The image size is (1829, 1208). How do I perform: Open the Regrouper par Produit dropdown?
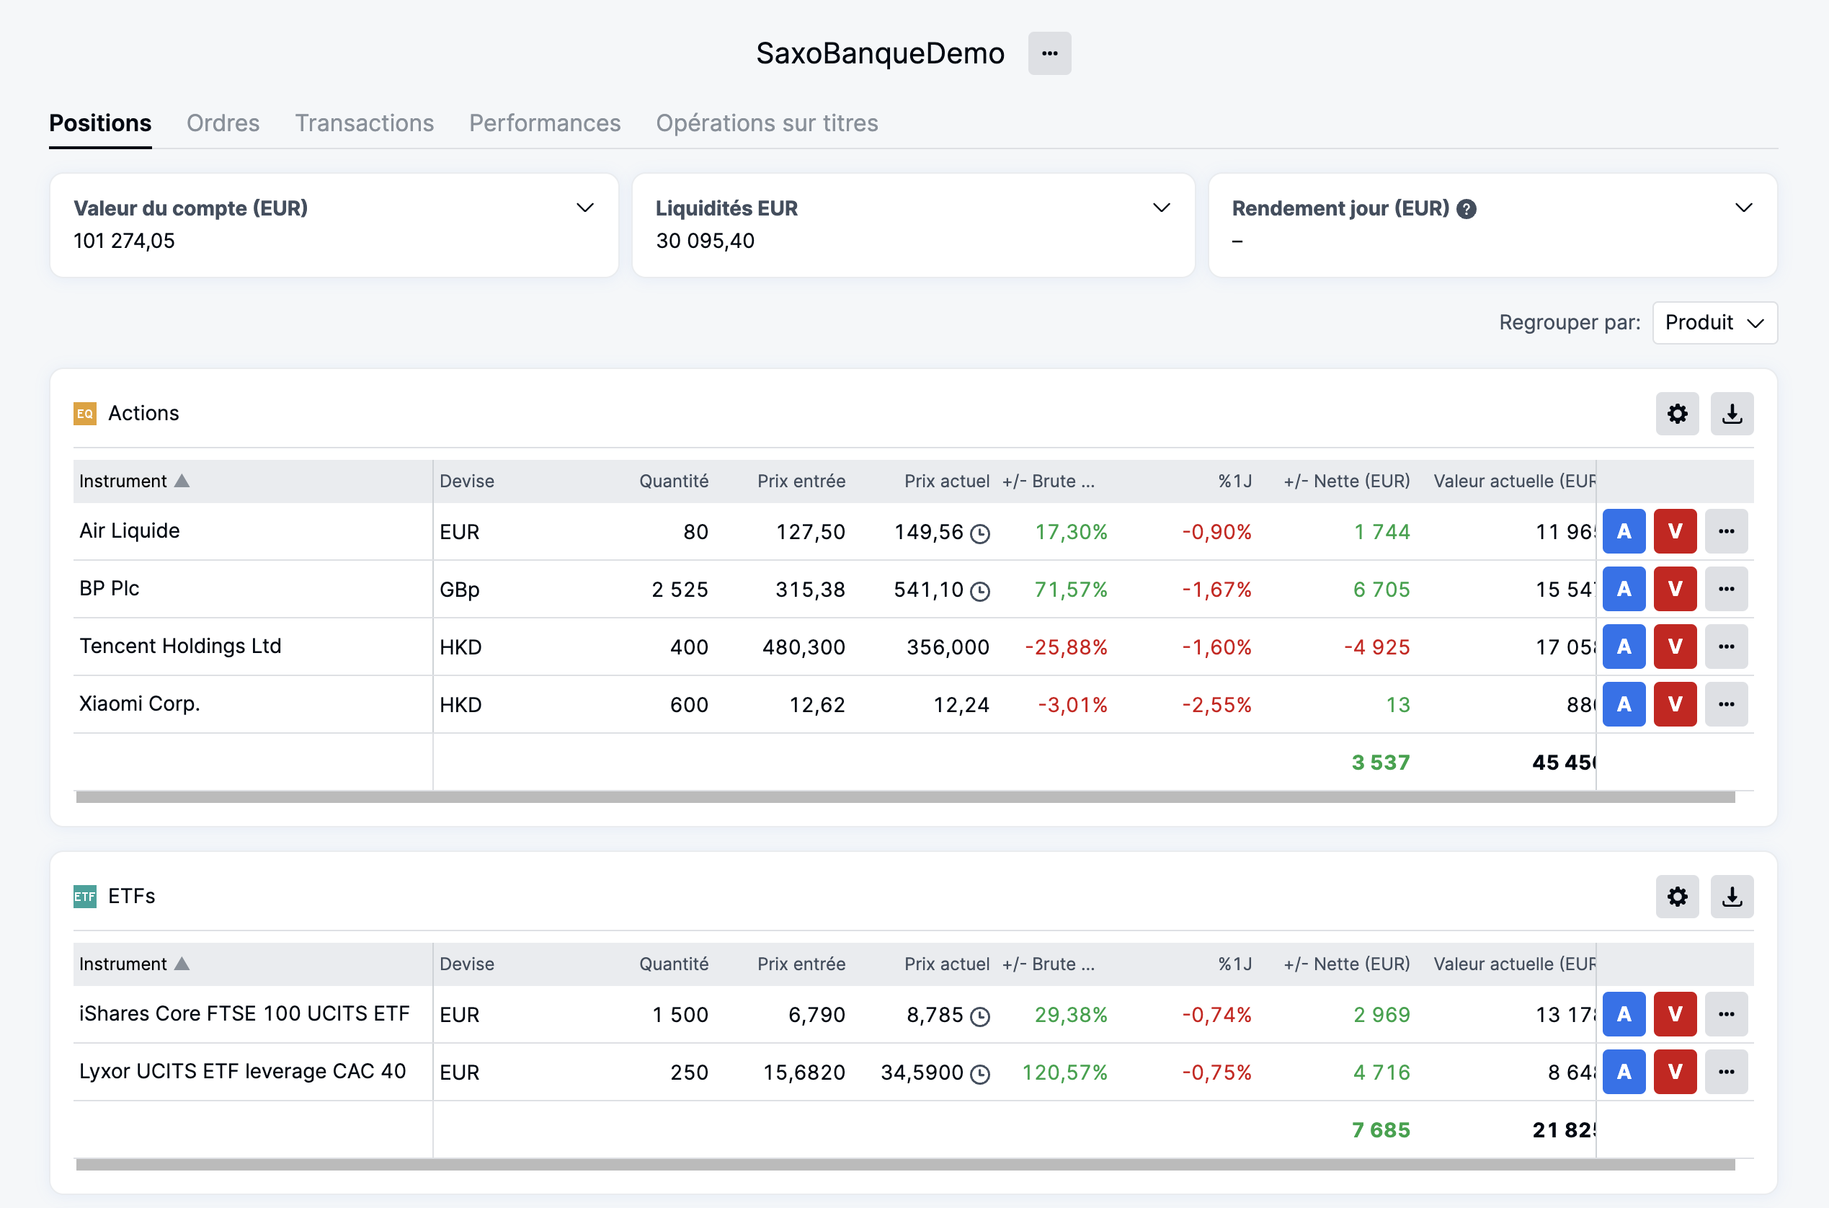coord(1714,323)
